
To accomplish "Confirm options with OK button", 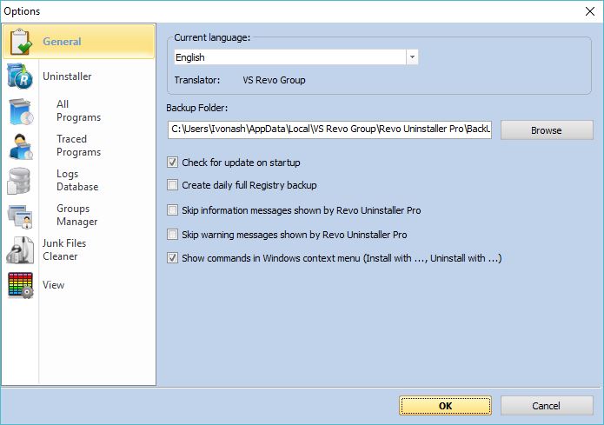I will [x=445, y=405].
